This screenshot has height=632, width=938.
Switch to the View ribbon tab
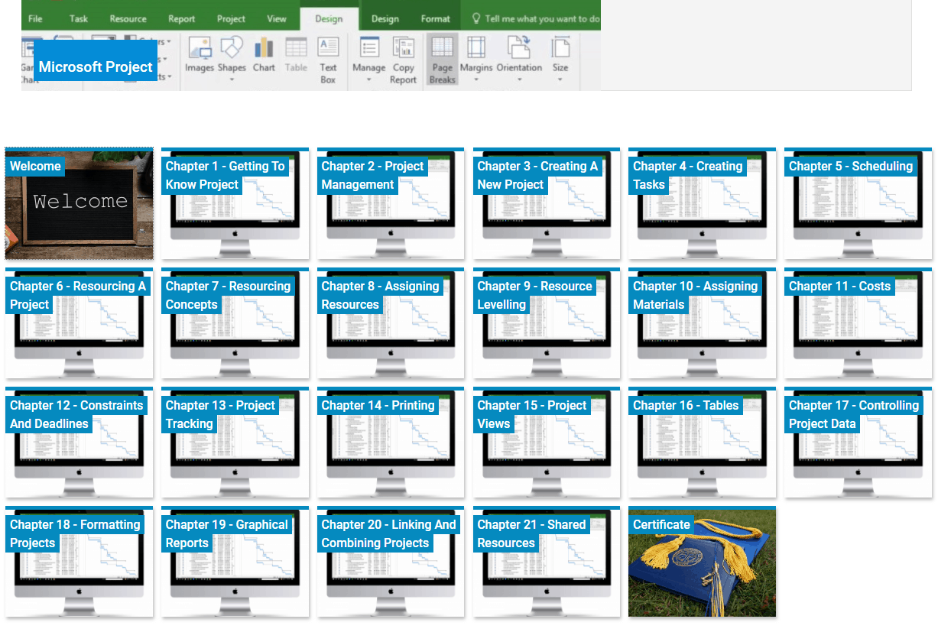277,19
